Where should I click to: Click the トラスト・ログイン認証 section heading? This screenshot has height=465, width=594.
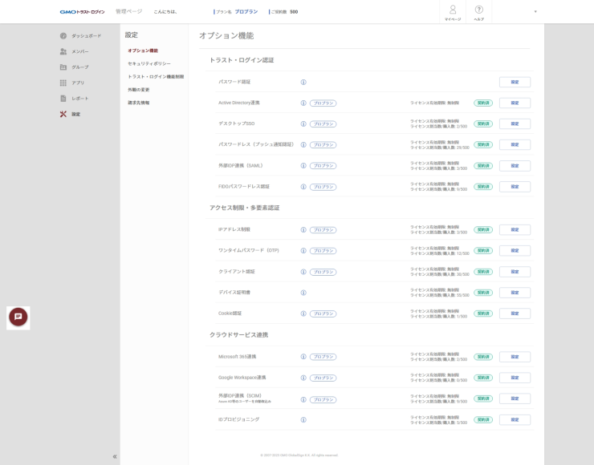242,60
